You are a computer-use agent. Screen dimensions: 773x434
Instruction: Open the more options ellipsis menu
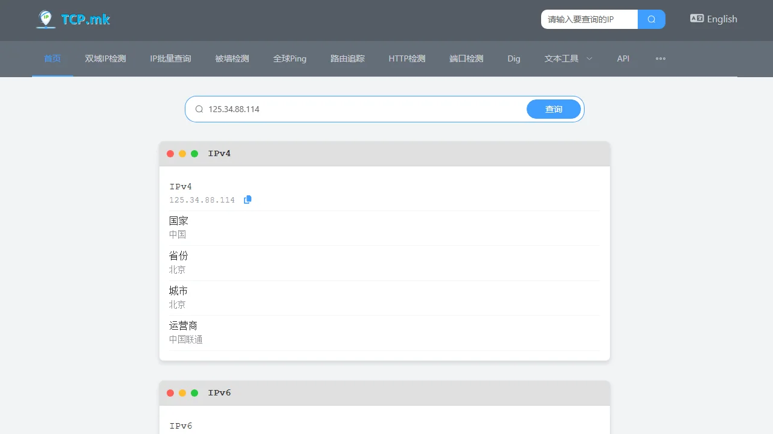coord(661,58)
